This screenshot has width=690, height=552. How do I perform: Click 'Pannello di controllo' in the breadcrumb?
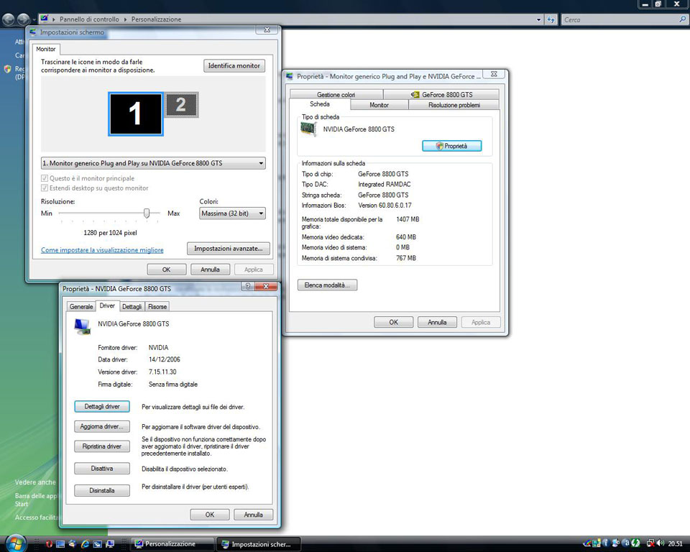coord(89,19)
